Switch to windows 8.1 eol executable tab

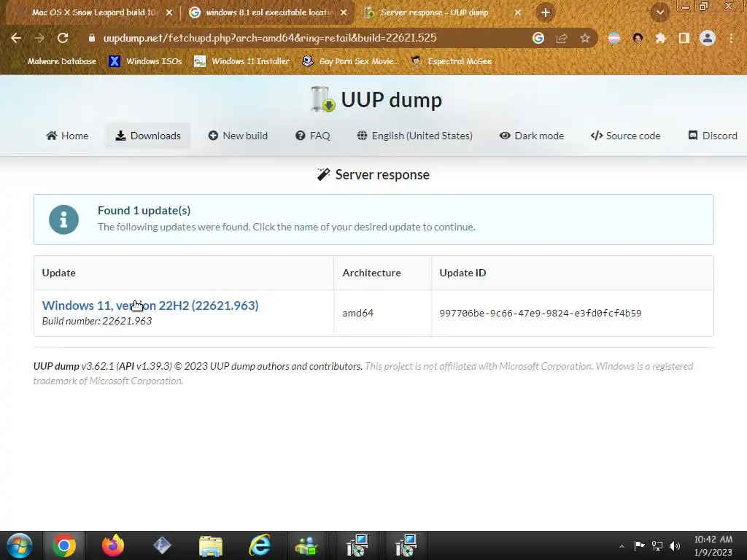(268, 12)
